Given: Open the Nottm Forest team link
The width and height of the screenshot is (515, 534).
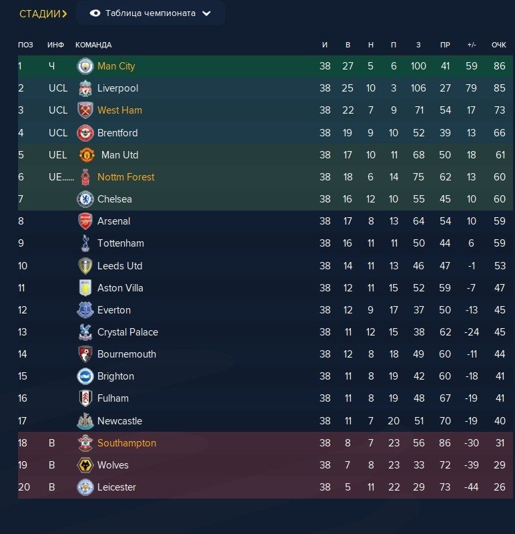Looking at the screenshot, I should click(x=125, y=177).
